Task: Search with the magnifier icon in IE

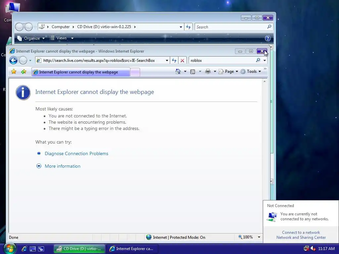Action: pos(258,60)
